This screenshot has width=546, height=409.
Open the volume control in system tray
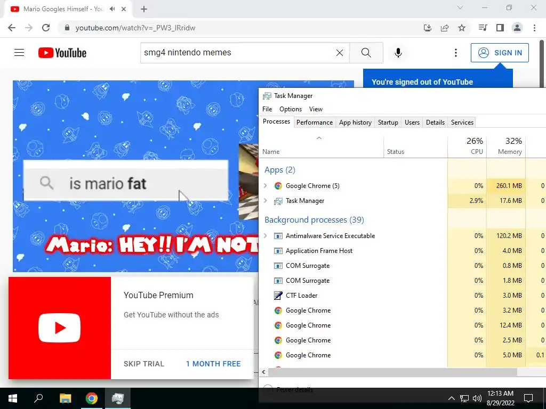tap(477, 398)
